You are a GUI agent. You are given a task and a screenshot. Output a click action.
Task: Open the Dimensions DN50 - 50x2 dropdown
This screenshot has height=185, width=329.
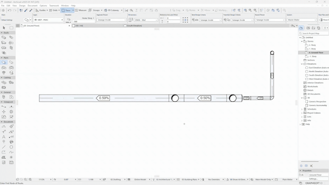point(146,20)
